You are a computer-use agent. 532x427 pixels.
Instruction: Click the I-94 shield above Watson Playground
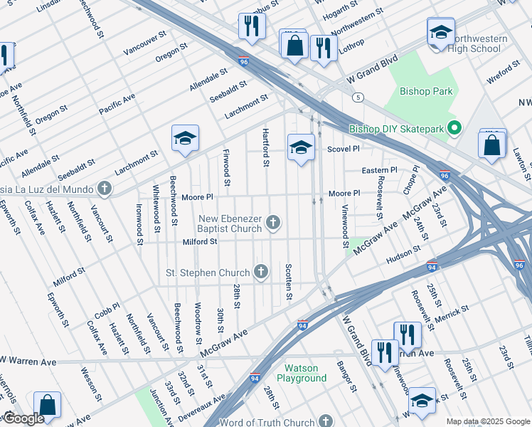click(303, 325)
